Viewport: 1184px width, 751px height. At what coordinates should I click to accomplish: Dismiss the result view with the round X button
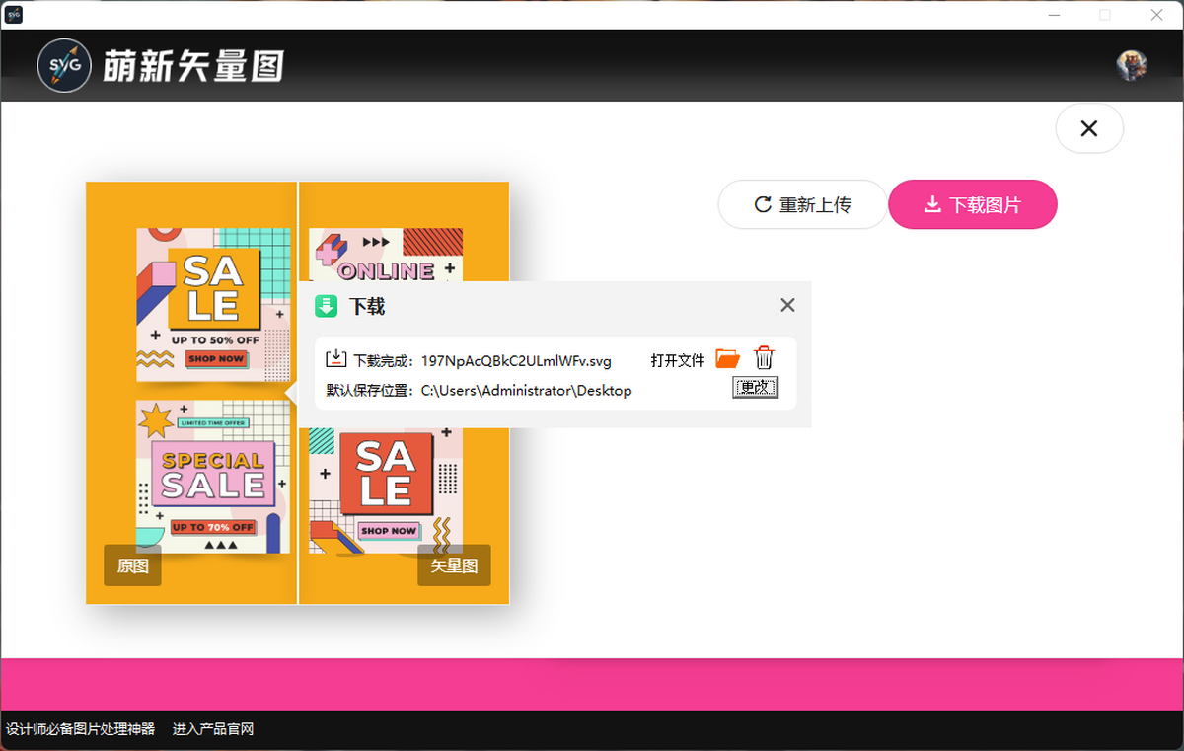click(1089, 128)
